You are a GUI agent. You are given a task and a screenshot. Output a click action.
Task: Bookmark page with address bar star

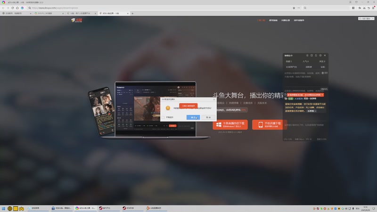pyautogui.click(x=294, y=8)
